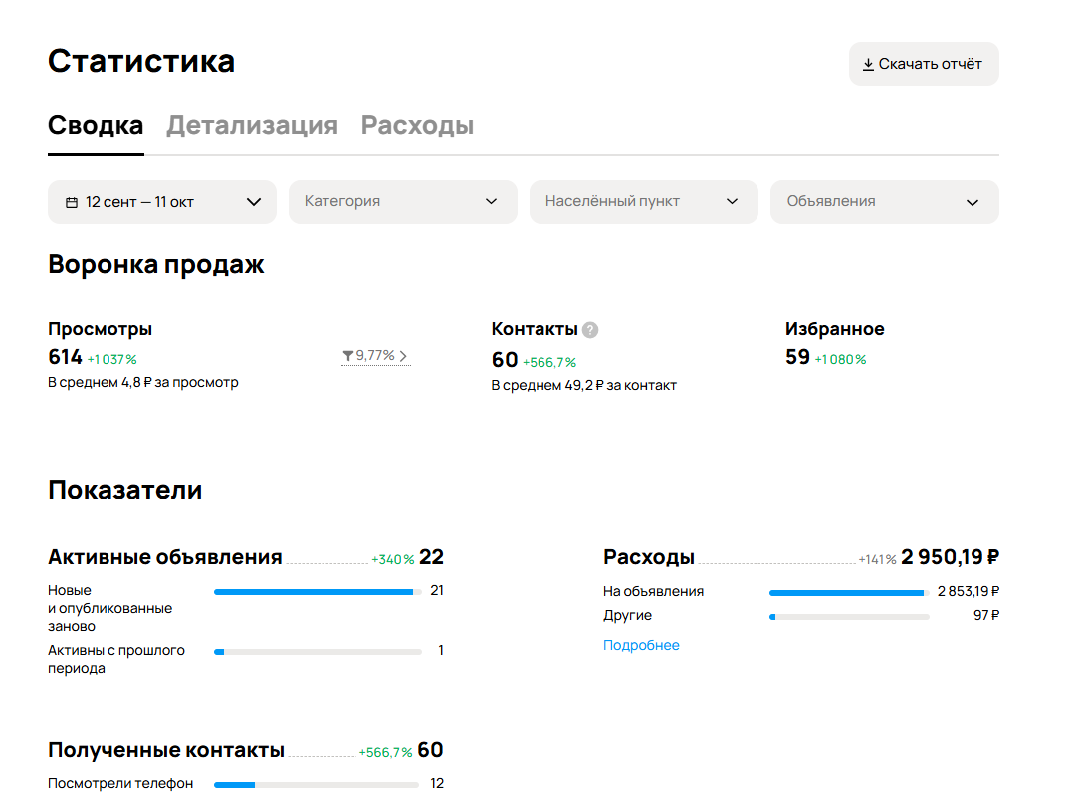Screen dimensions: 1081x799
Task: Open the Категория dropdown filter
Action: click(x=402, y=202)
